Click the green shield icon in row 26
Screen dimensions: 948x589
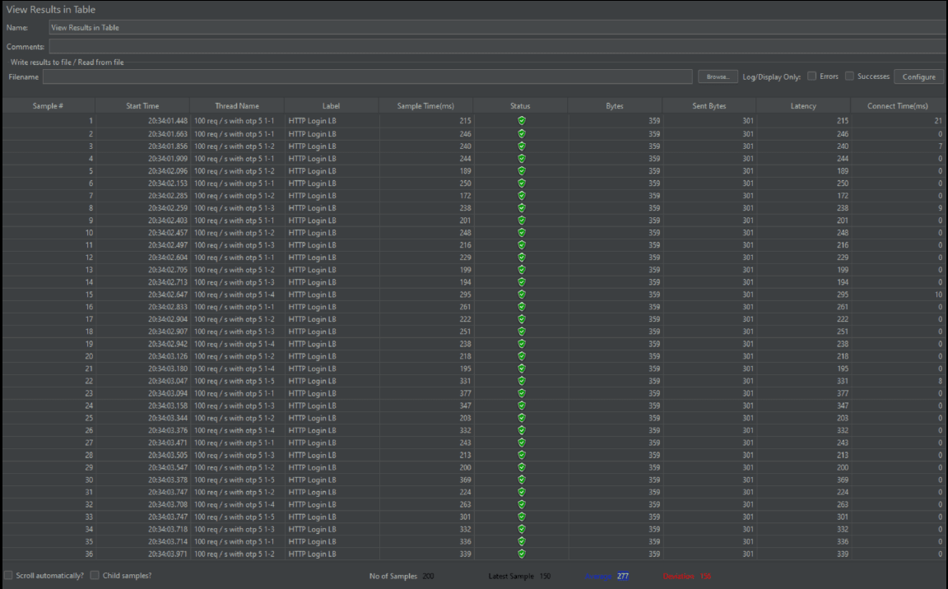pos(521,430)
